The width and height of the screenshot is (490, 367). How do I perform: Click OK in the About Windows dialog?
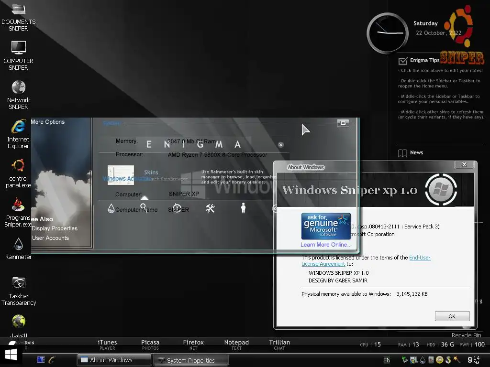pyautogui.click(x=452, y=316)
